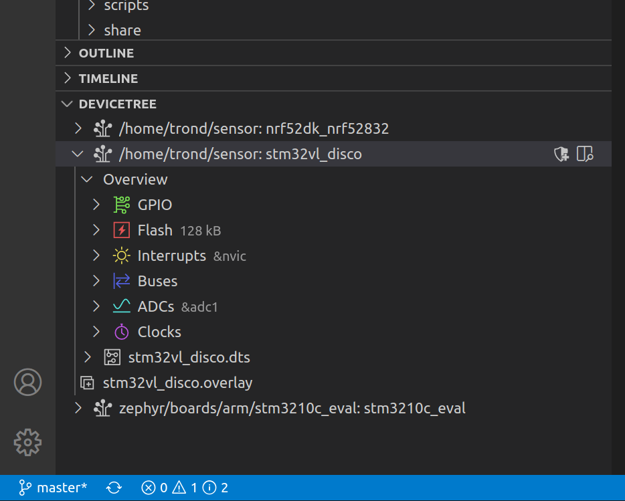Open the Manage gear settings icon
This screenshot has height=501, width=625.
coord(27,442)
